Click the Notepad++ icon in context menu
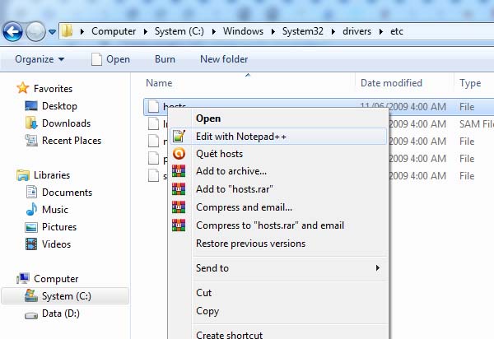The image size is (494, 339). pos(179,137)
